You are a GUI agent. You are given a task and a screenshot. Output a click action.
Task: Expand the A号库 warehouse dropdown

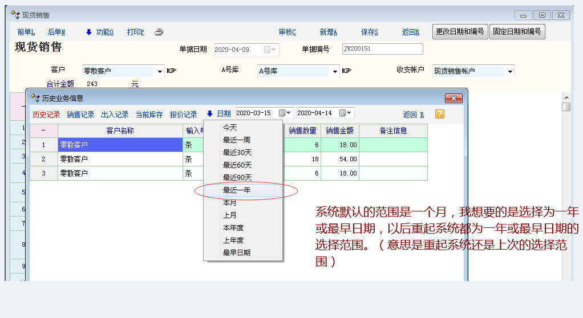pyautogui.click(x=335, y=72)
